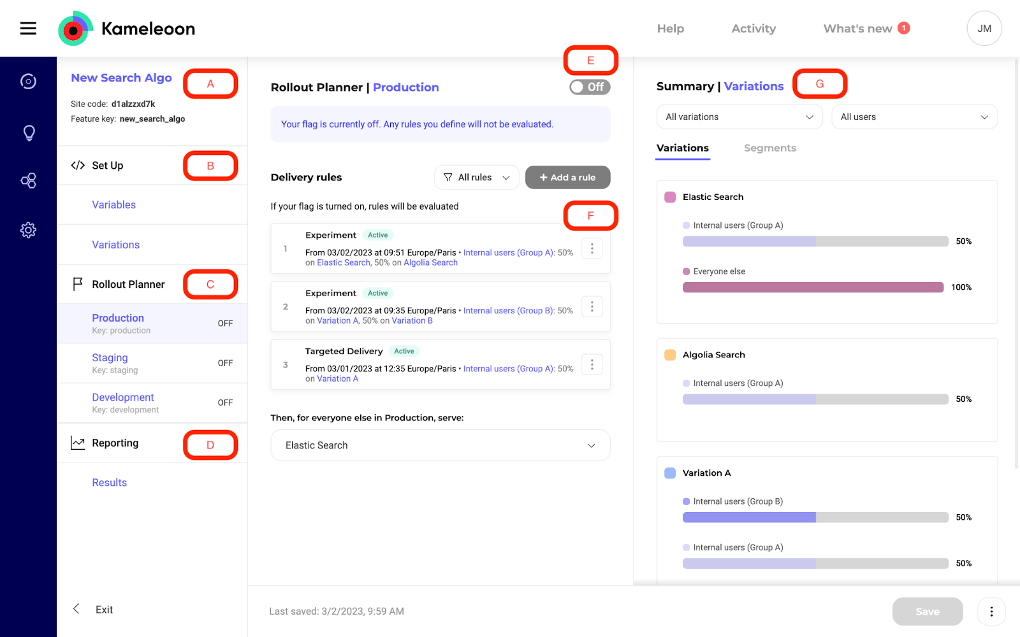Open the segments circles icon in sidebar
1020x637 pixels.
28,181
